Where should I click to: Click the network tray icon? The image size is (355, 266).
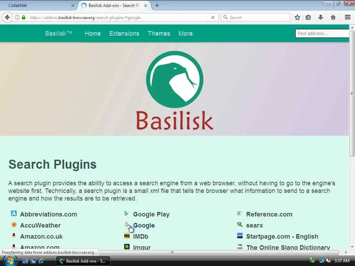[322, 261]
